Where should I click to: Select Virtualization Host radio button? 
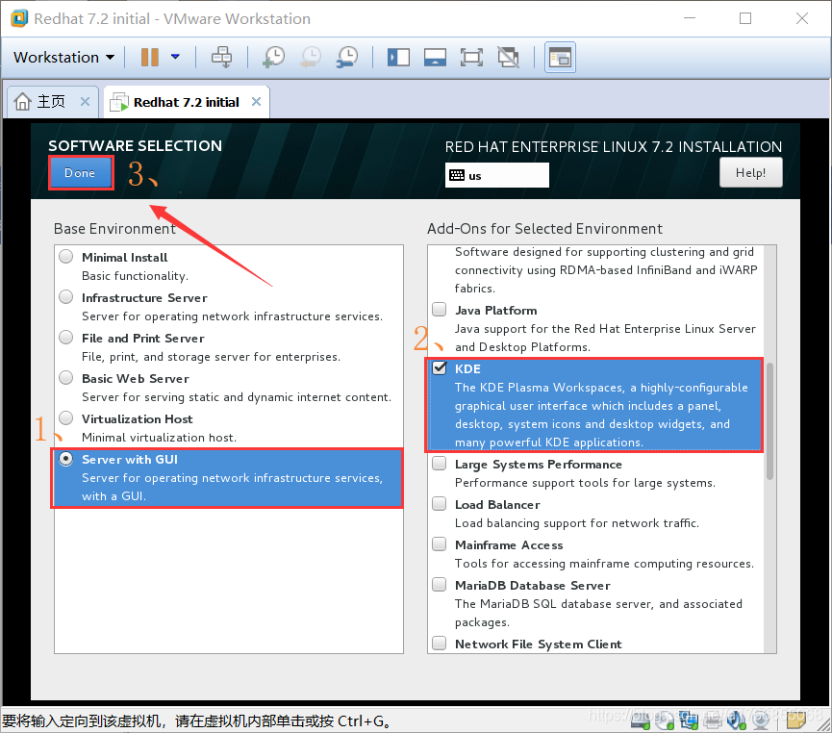click(x=66, y=418)
